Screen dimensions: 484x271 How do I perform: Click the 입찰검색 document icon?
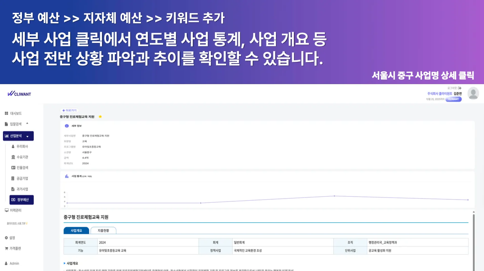click(6, 124)
